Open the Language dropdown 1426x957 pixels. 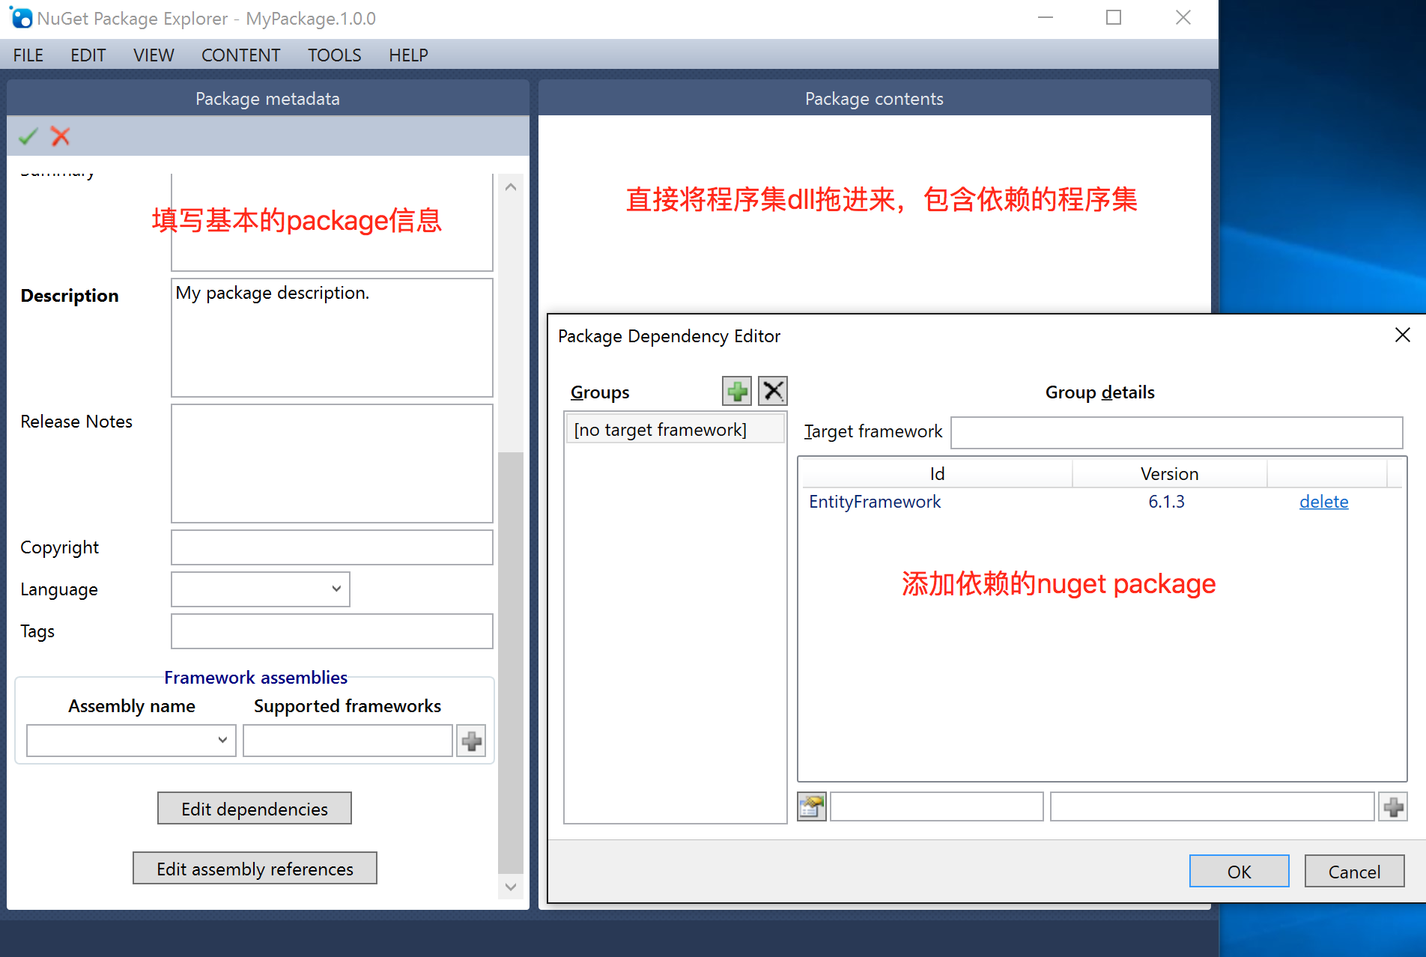(261, 589)
